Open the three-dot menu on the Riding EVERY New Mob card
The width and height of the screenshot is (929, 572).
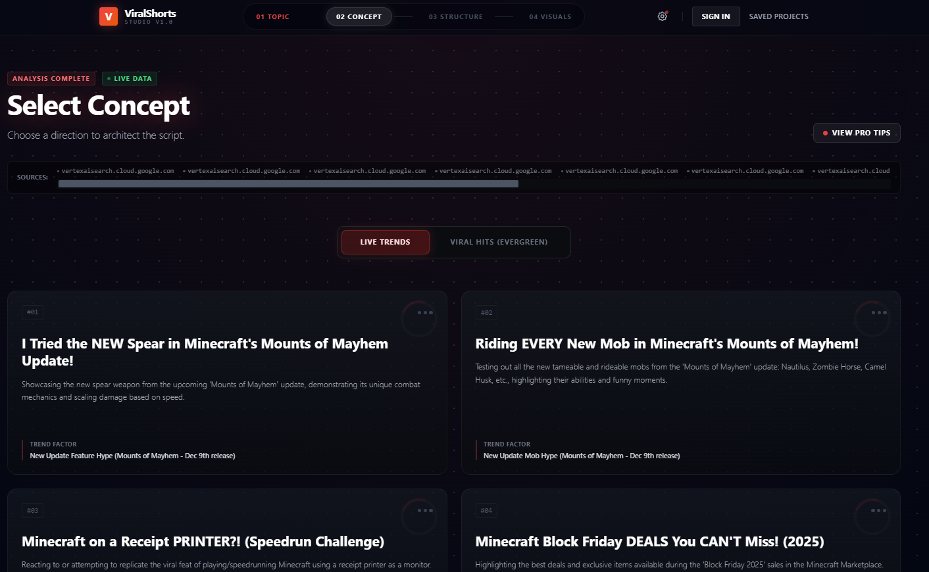click(879, 313)
